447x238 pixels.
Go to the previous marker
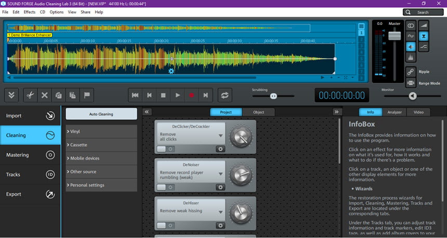coord(149,95)
